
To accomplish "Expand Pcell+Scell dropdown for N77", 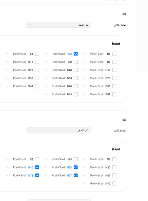I will tap(55, 175).
